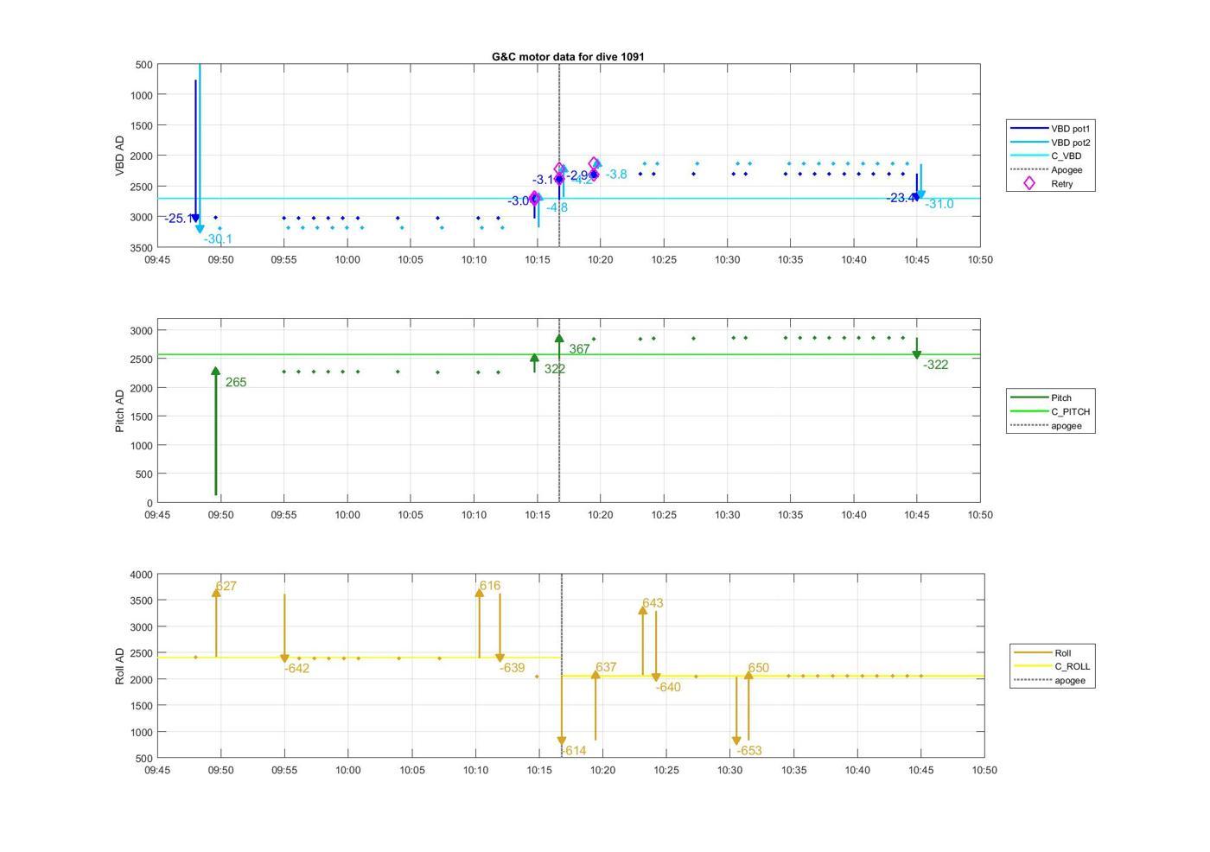The height and width of the screenshot is (852, 1210).
Task: Click the '-639' roll move label
Action: click(x=512, y=668)
